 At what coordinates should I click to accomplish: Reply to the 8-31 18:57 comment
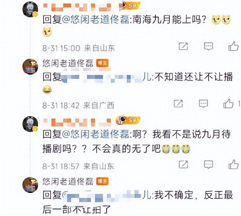point(208,165)
